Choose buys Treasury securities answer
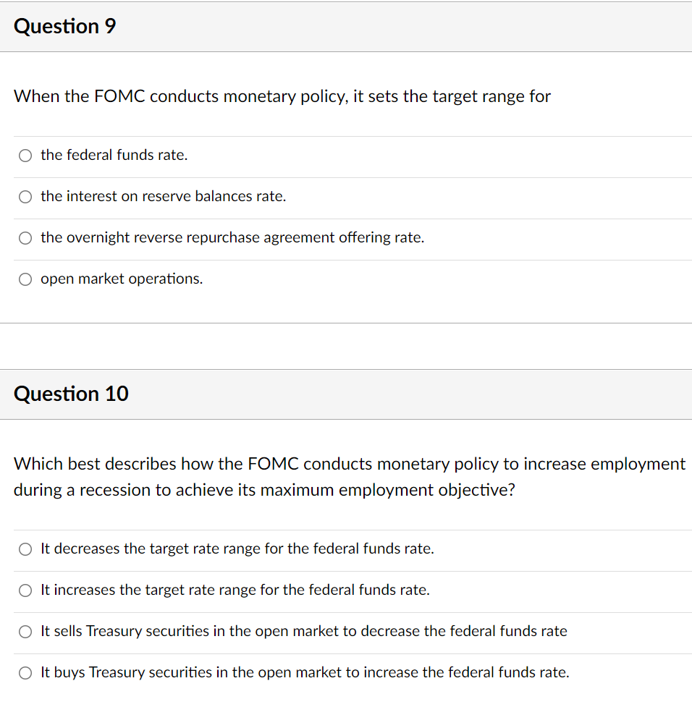This screenshot has height=707, width=692. (25, 672)
